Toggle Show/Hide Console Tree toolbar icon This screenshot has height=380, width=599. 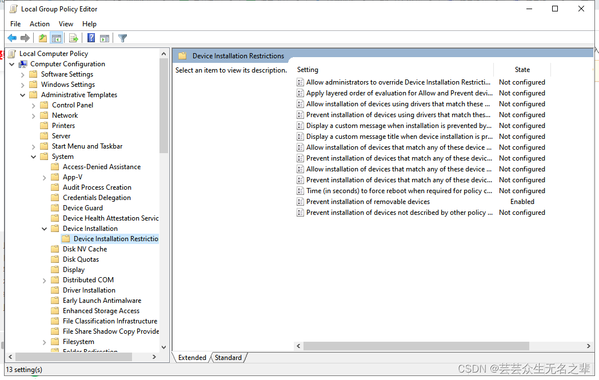pyautogui.click(x=57, y=38)
